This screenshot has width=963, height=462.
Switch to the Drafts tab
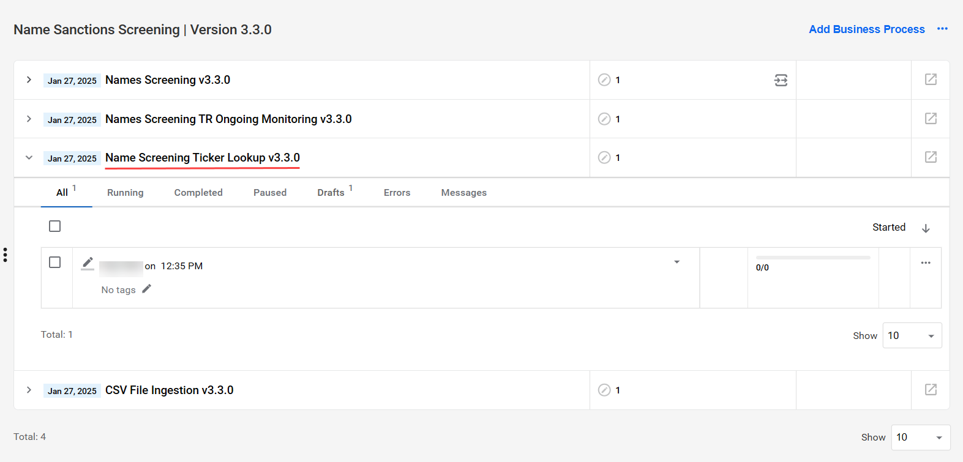(334, 192)
